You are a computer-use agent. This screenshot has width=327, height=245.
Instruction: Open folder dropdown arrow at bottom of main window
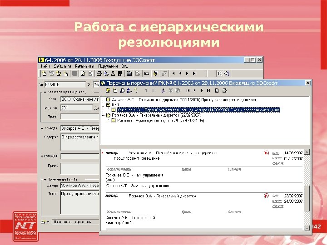click(48, 222)
